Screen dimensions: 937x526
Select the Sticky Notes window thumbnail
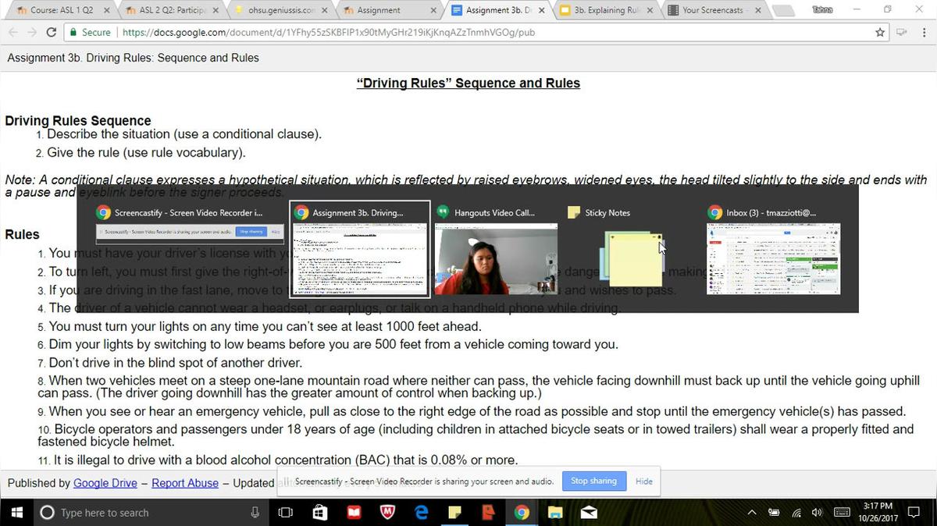(632, 259)
